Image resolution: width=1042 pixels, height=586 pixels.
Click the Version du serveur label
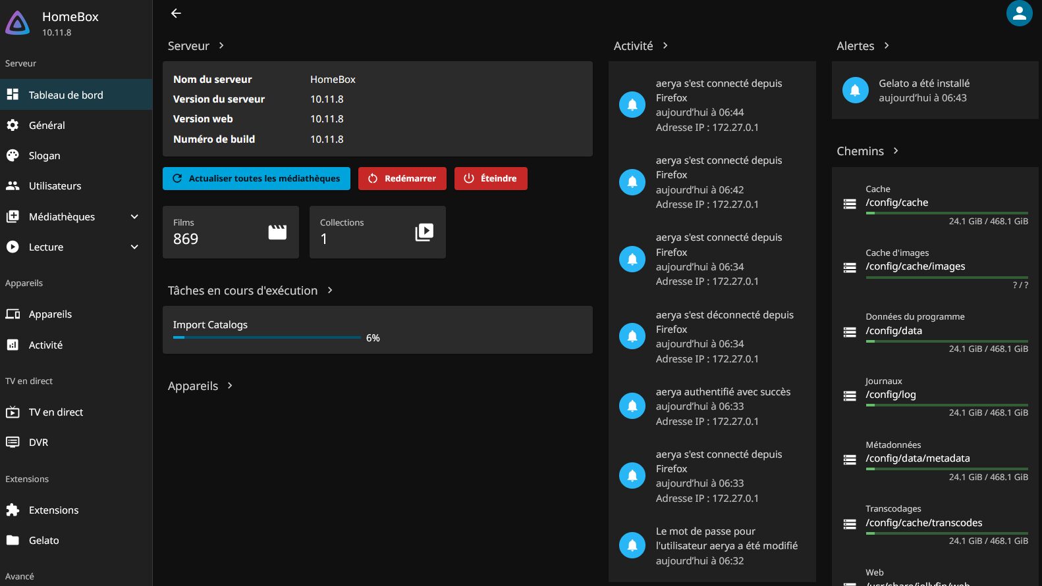pos(219,99)
